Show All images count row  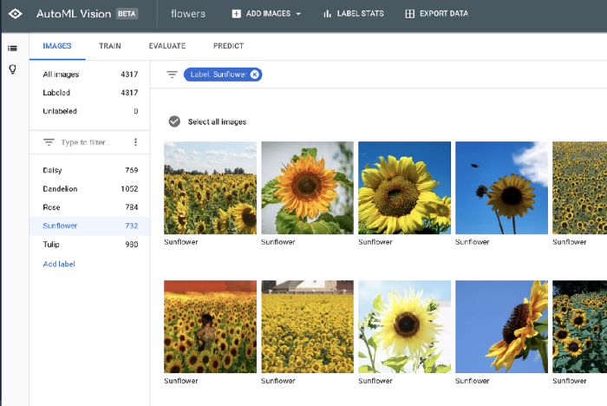pyautogui.click(x=90, y=75)
